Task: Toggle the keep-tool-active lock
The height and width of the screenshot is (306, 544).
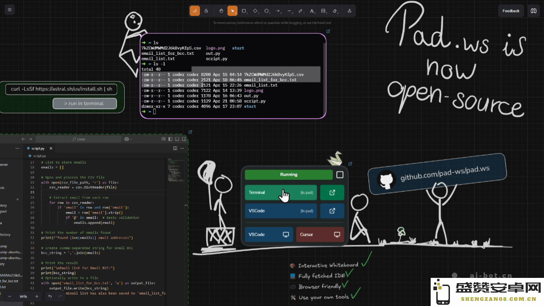Action: coord(206,10)
